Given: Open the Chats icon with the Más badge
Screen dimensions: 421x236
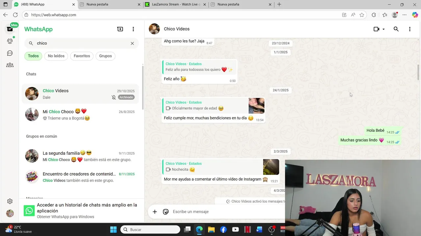Looking at the screenshot, I should [10, 29].
